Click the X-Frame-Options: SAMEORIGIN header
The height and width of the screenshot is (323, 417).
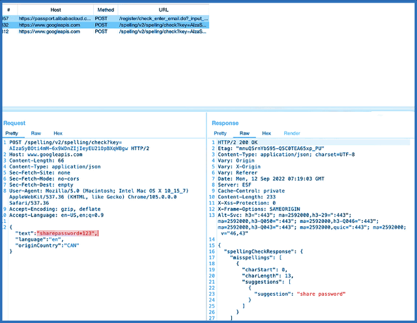[259, 209]
